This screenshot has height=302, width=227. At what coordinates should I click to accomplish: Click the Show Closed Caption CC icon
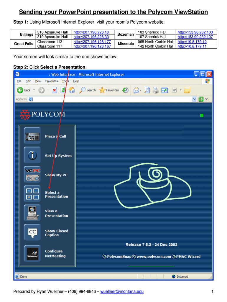pos(32,233)
